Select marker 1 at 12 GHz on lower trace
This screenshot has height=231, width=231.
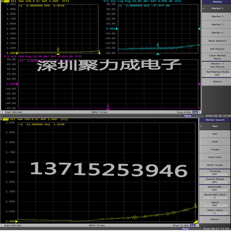(x=195, y=205)
